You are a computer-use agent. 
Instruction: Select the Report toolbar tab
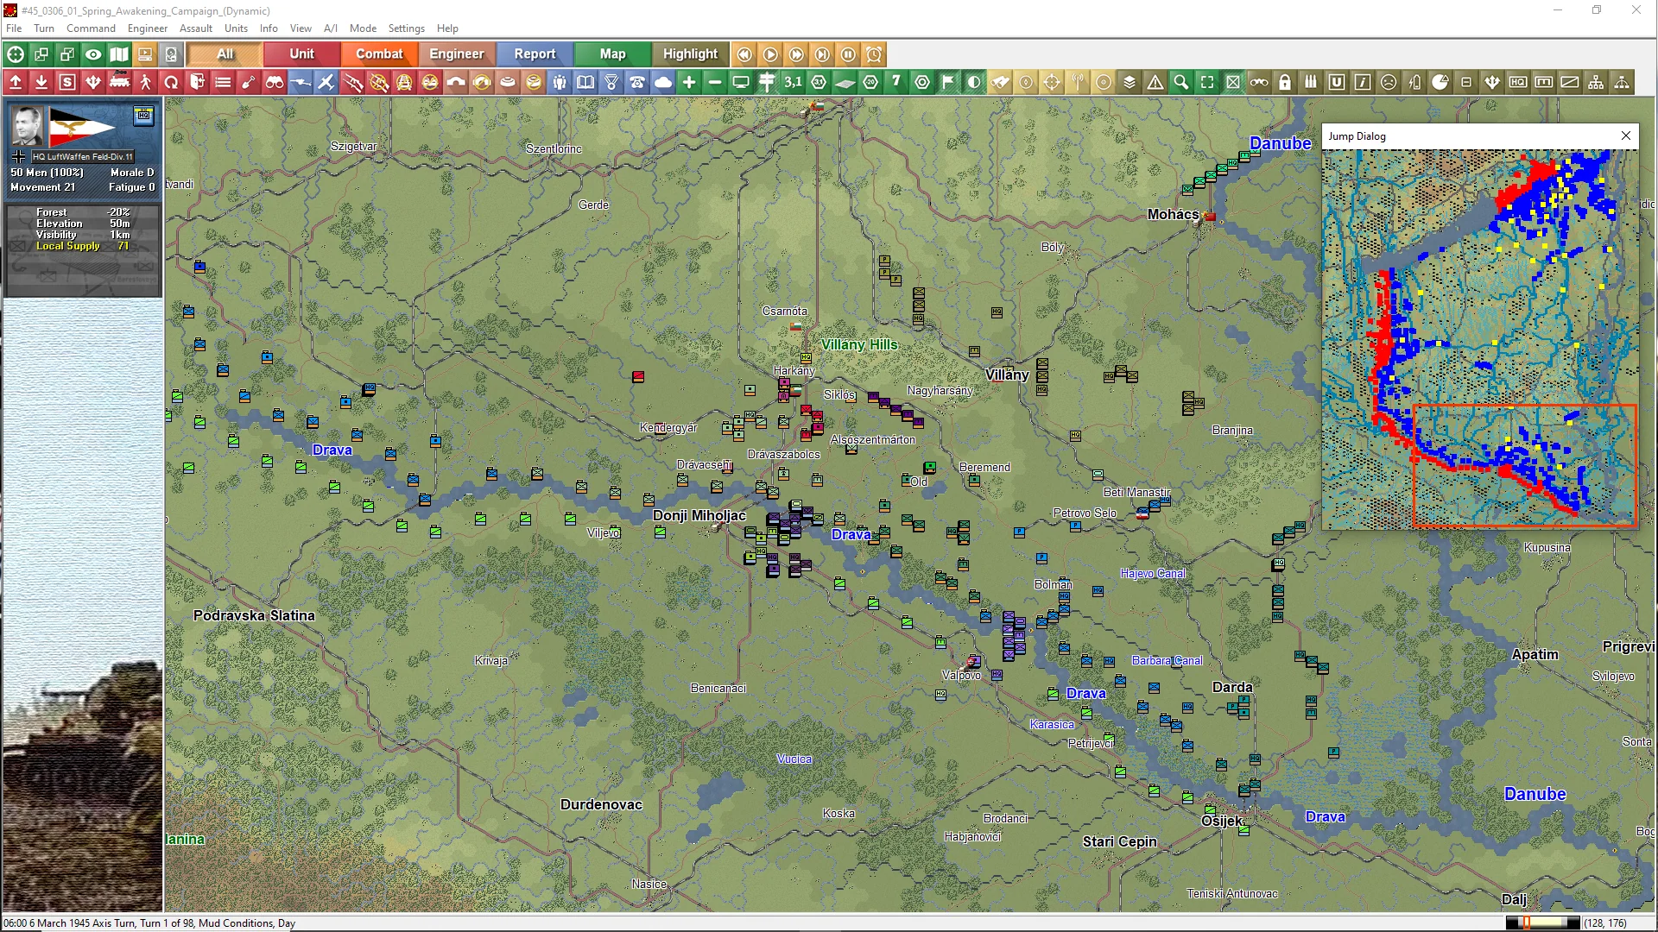coord(535,54)
